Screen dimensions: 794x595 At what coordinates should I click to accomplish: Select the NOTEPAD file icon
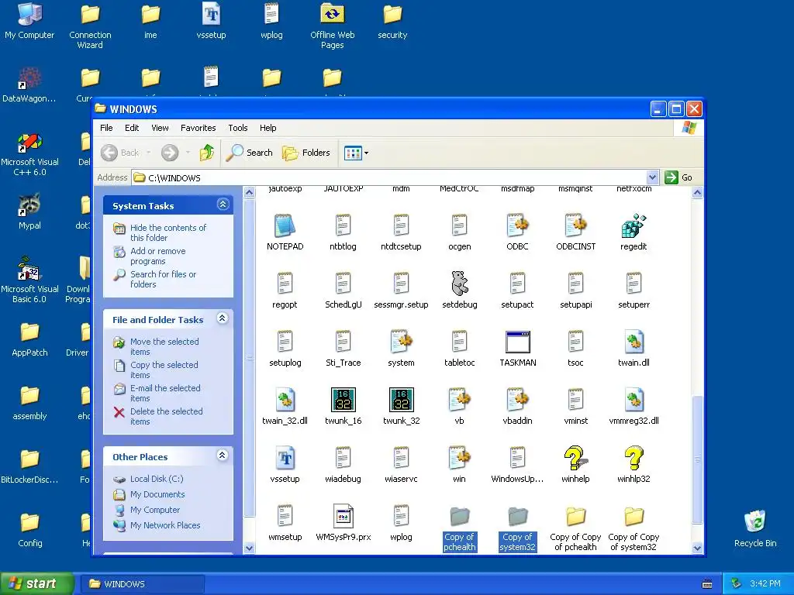tap(285, 225)
